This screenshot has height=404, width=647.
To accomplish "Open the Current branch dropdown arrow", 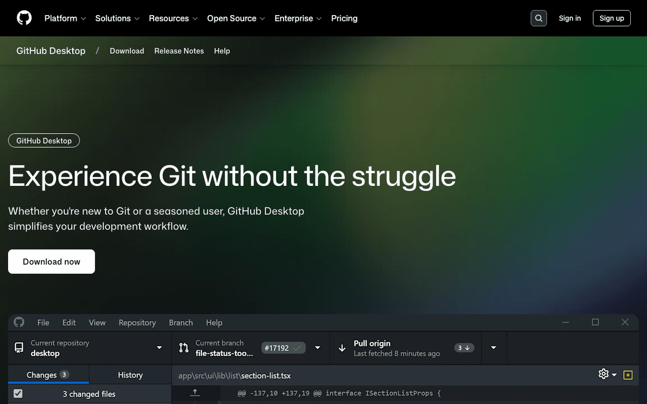I will click(x=318, y=347).
